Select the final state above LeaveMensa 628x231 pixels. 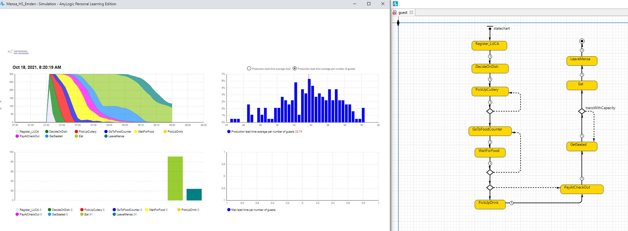[582, 41]
